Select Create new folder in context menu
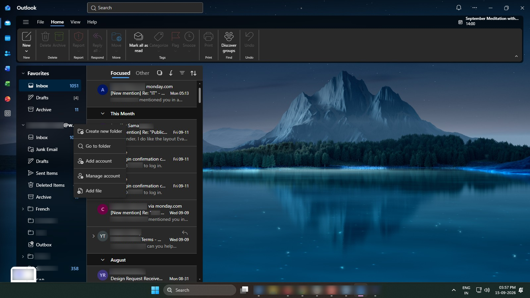This screenshot has height=298, width=530. pos(100,131)
